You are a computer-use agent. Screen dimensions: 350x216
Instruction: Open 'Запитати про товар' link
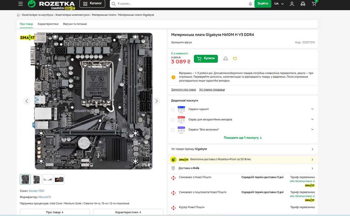point(183,89)
